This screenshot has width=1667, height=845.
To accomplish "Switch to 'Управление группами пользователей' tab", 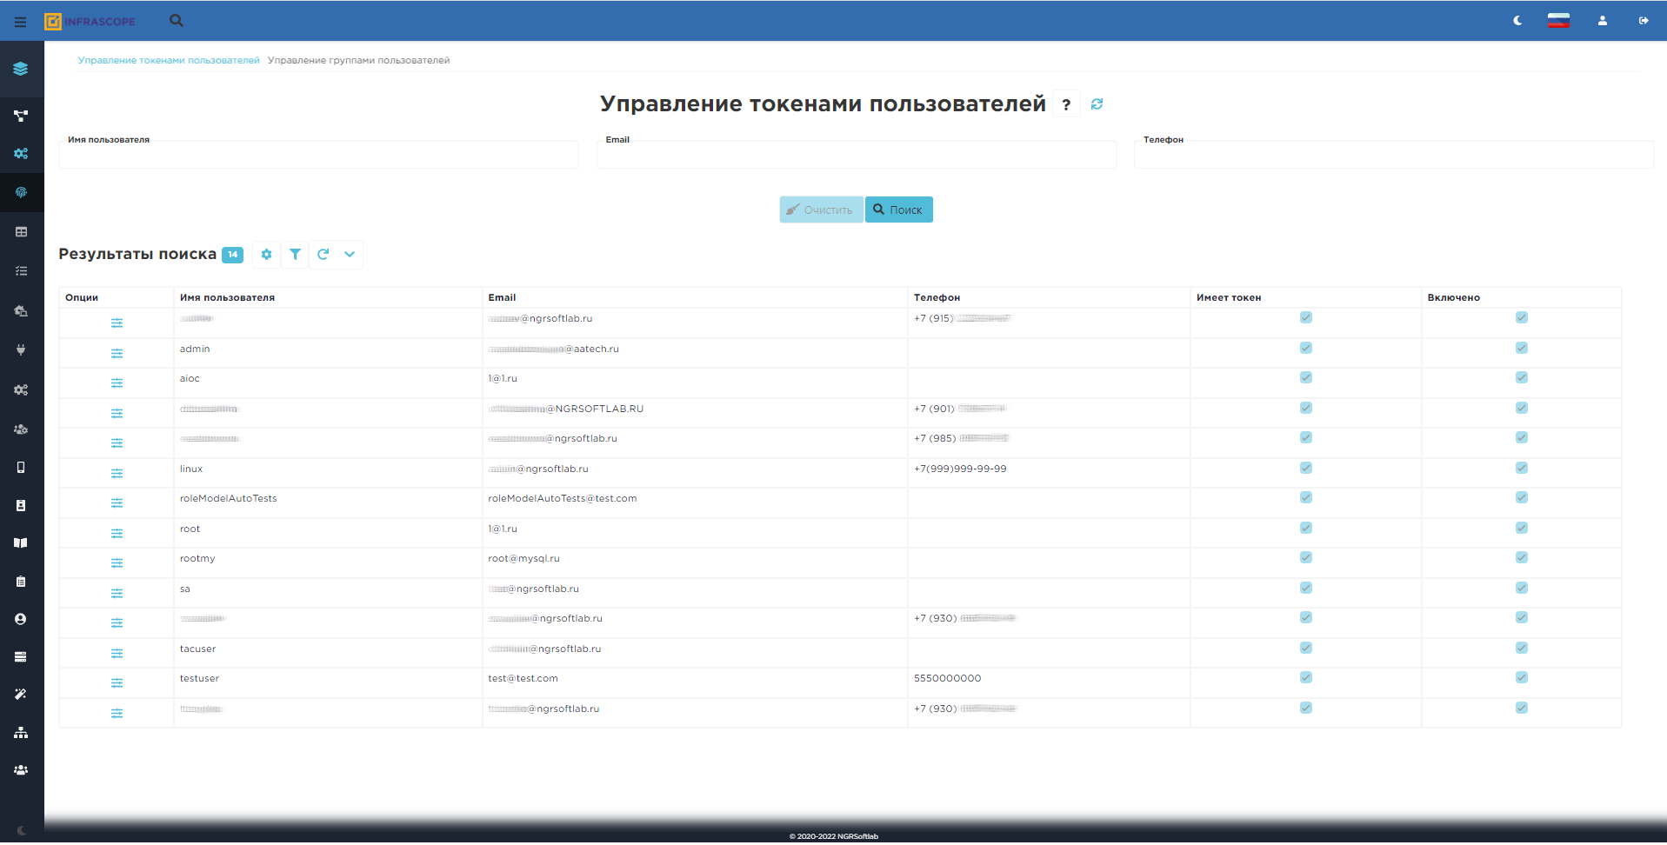I will [x=358, y=60].
